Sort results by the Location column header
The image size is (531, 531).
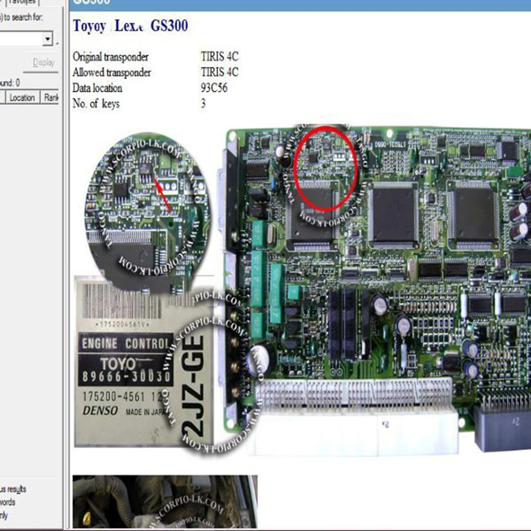[22, 98]
